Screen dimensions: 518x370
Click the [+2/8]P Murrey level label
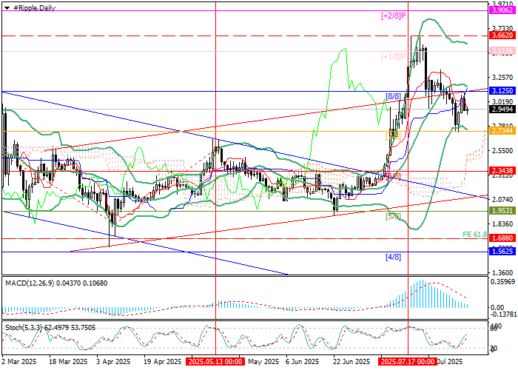[x=393, y=16]
